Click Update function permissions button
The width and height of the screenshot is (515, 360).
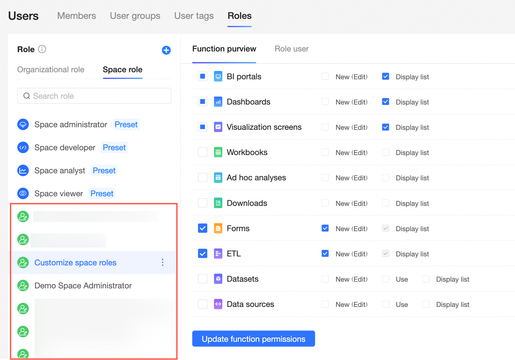pos(254,339)
